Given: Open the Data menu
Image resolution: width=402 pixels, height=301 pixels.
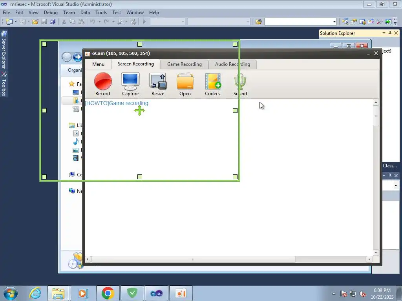Looking at the screenshot, I should pyautogui.click(x=85, y=13).
